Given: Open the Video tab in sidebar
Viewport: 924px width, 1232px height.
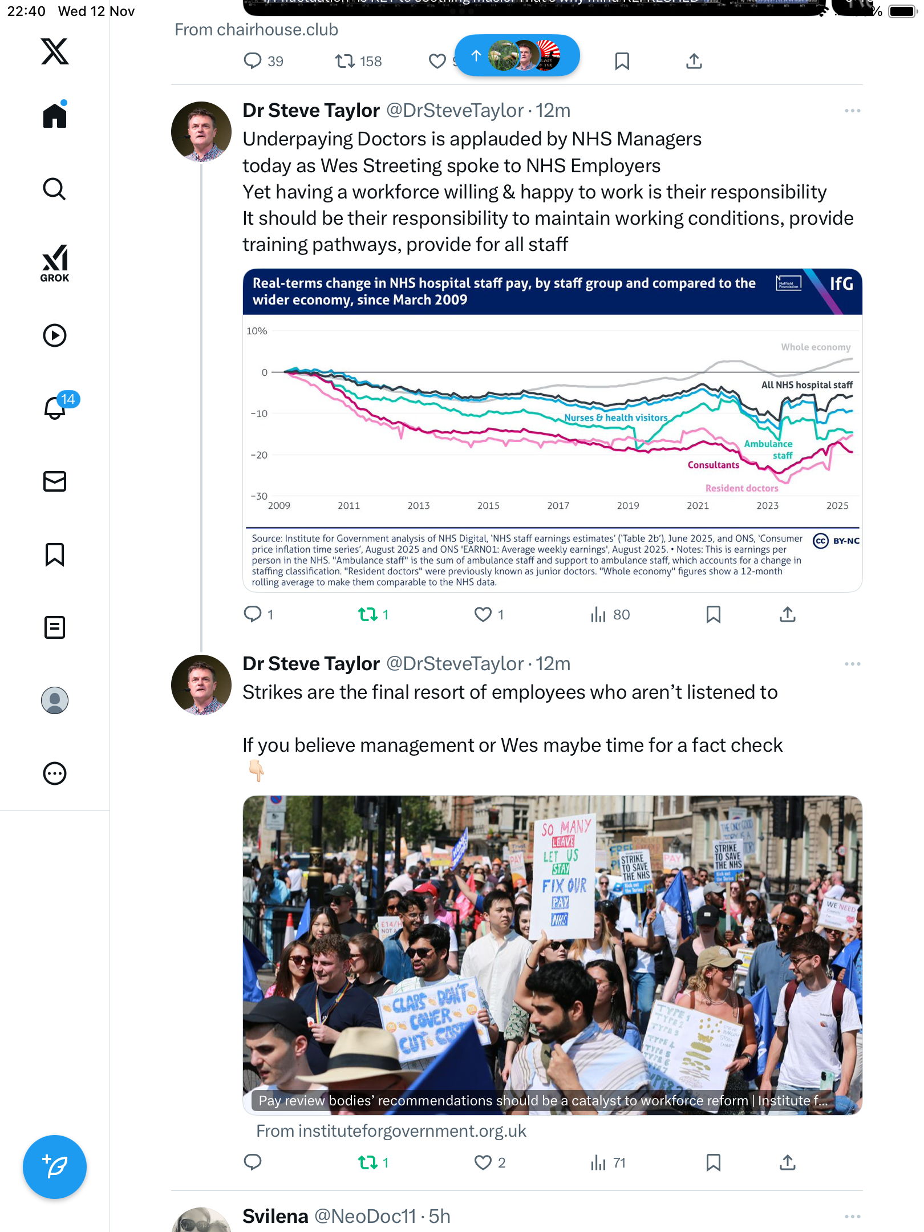Looking at the screenshot, I should tap(55, 335).
